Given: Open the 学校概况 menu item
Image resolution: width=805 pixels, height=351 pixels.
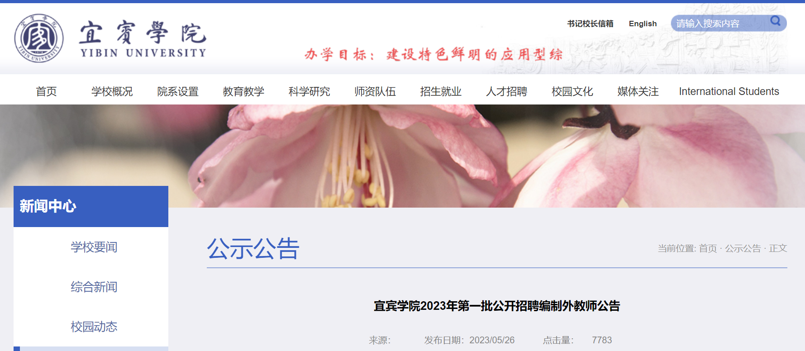Looking at the screenshot, I should coord(112,91).
